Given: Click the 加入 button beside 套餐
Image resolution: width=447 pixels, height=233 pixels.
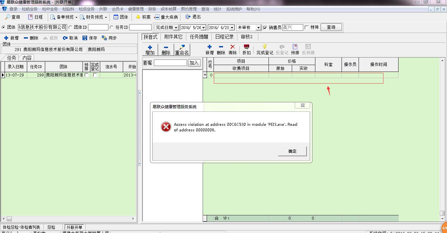Looking at the screenshot, I should pos(194,63).
